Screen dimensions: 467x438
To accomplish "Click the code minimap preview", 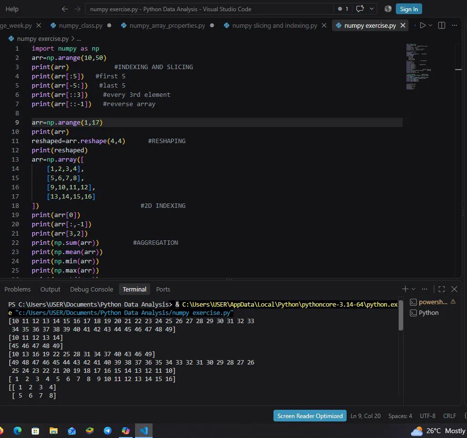I will pos(418,67).
